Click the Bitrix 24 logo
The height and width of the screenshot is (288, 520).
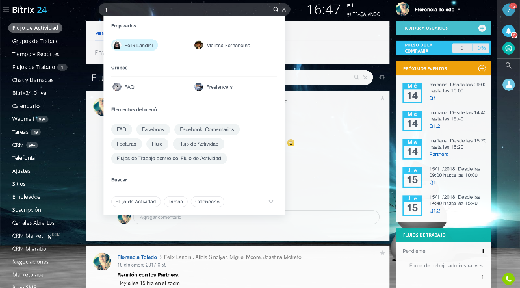29,10
